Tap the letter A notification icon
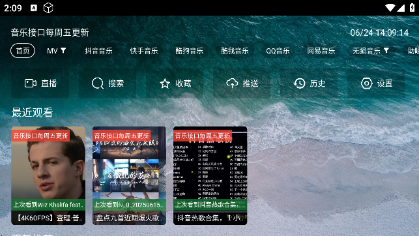 [34, 8]
